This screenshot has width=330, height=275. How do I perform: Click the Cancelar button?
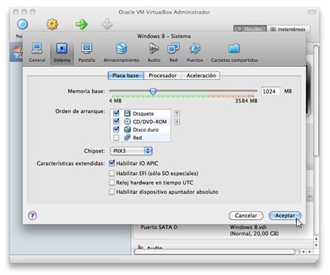[x=246, y=216]
